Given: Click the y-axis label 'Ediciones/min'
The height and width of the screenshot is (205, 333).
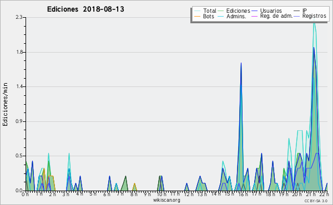Looking at the screenshot, I should (5, 104).
